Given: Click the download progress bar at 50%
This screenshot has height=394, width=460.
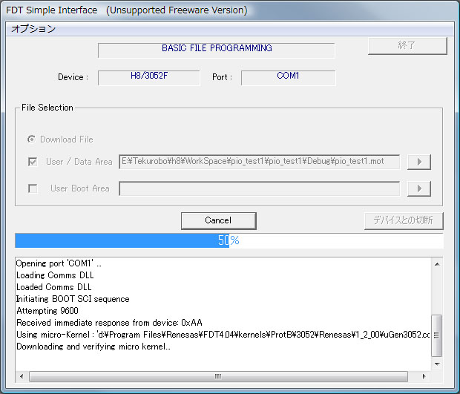Looking at the screenshot, I should 229,241.
